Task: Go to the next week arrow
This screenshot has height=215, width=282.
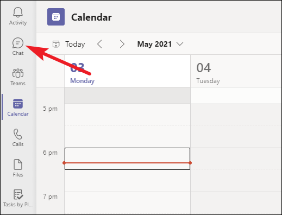Action: click(x=122, y=44)
